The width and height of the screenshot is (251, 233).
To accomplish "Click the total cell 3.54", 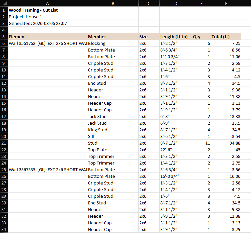I will [226, 137].
